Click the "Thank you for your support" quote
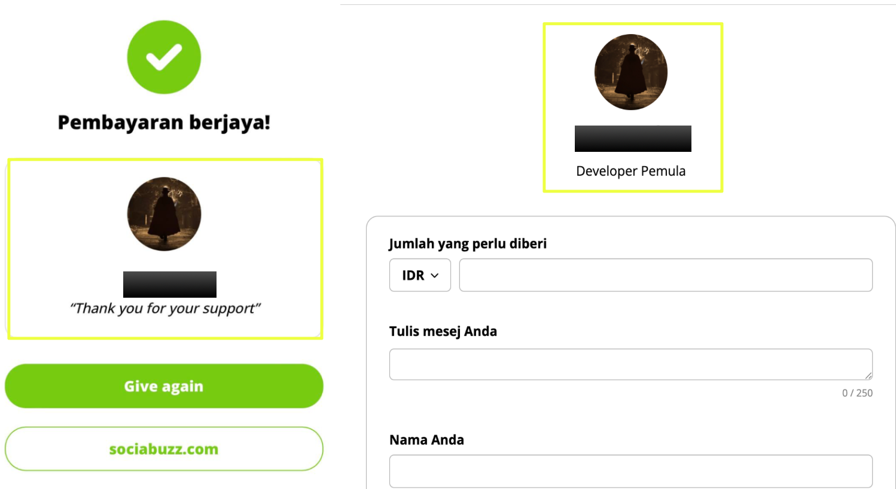The height and width of the screenshot is (489, 896). point(165,308)
